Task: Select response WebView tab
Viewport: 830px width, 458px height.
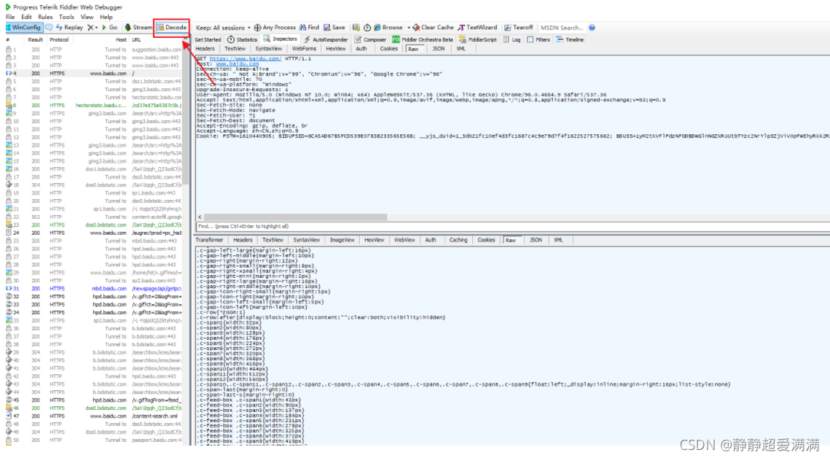Action: click(404, 240)
